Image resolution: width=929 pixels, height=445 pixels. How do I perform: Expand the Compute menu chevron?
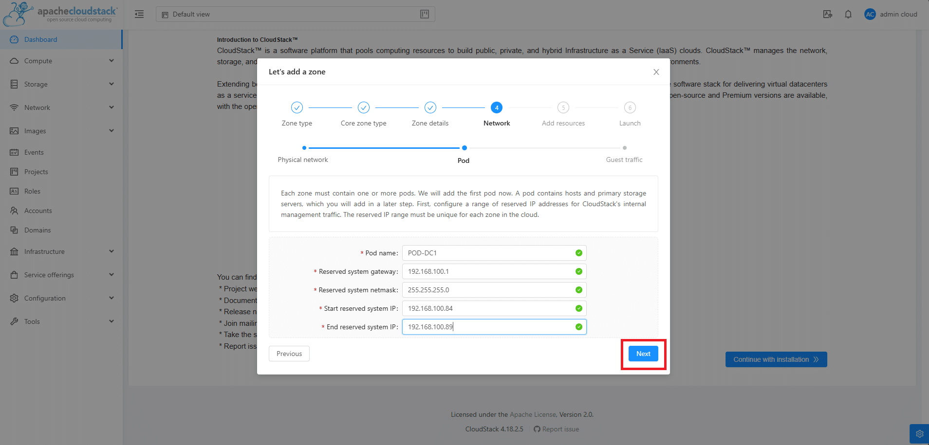(111, 61)
